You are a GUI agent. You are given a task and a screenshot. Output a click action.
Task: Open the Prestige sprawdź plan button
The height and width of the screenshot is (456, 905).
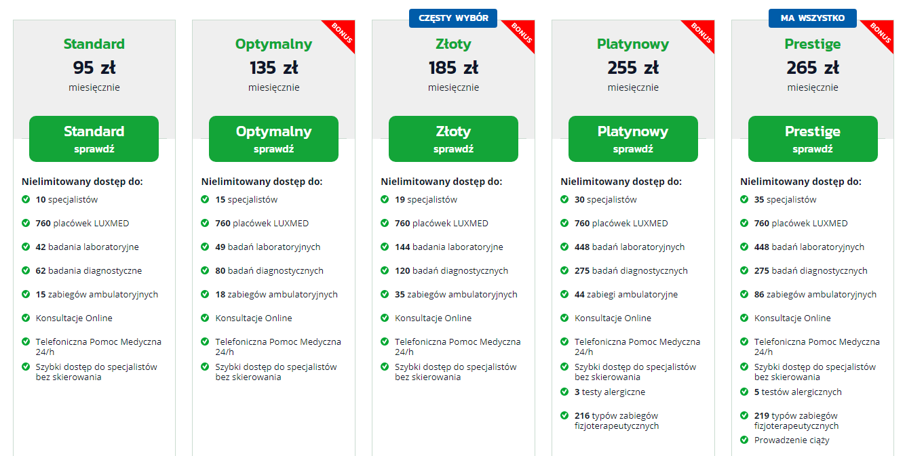click(x=813, y=139)
